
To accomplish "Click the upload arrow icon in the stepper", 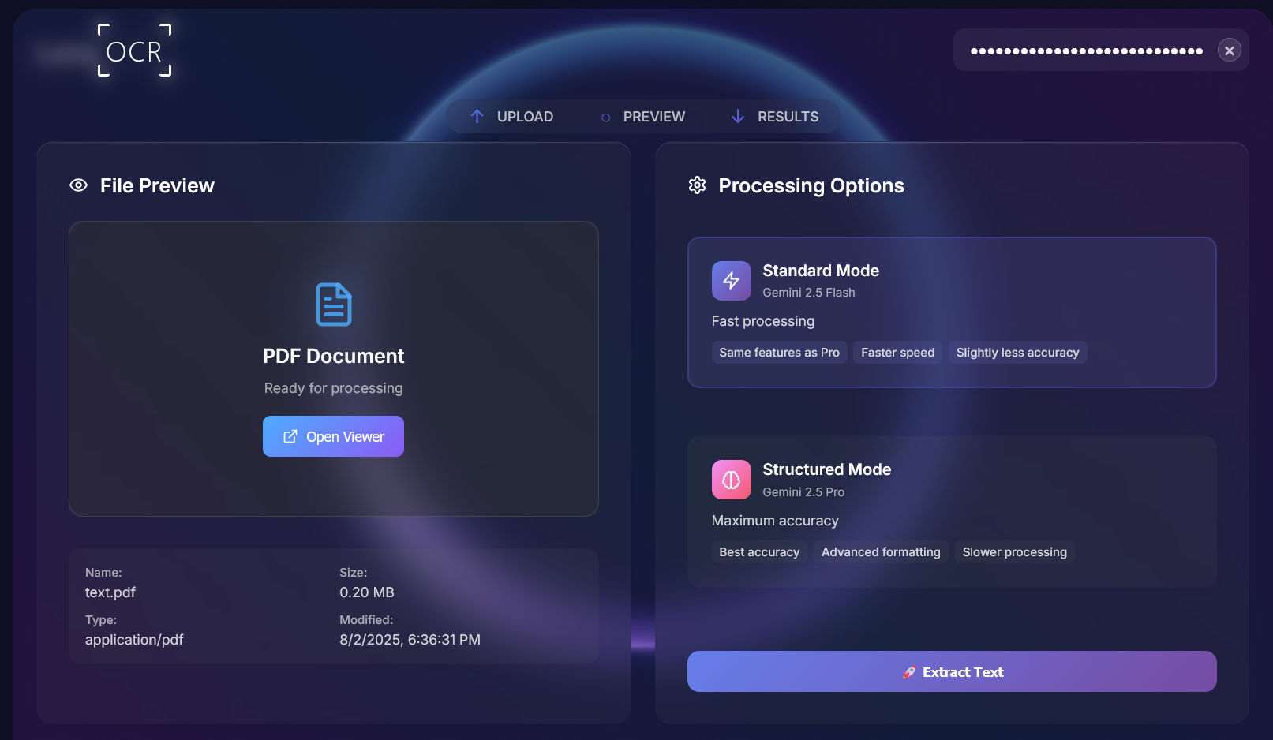I will (477, 116).
